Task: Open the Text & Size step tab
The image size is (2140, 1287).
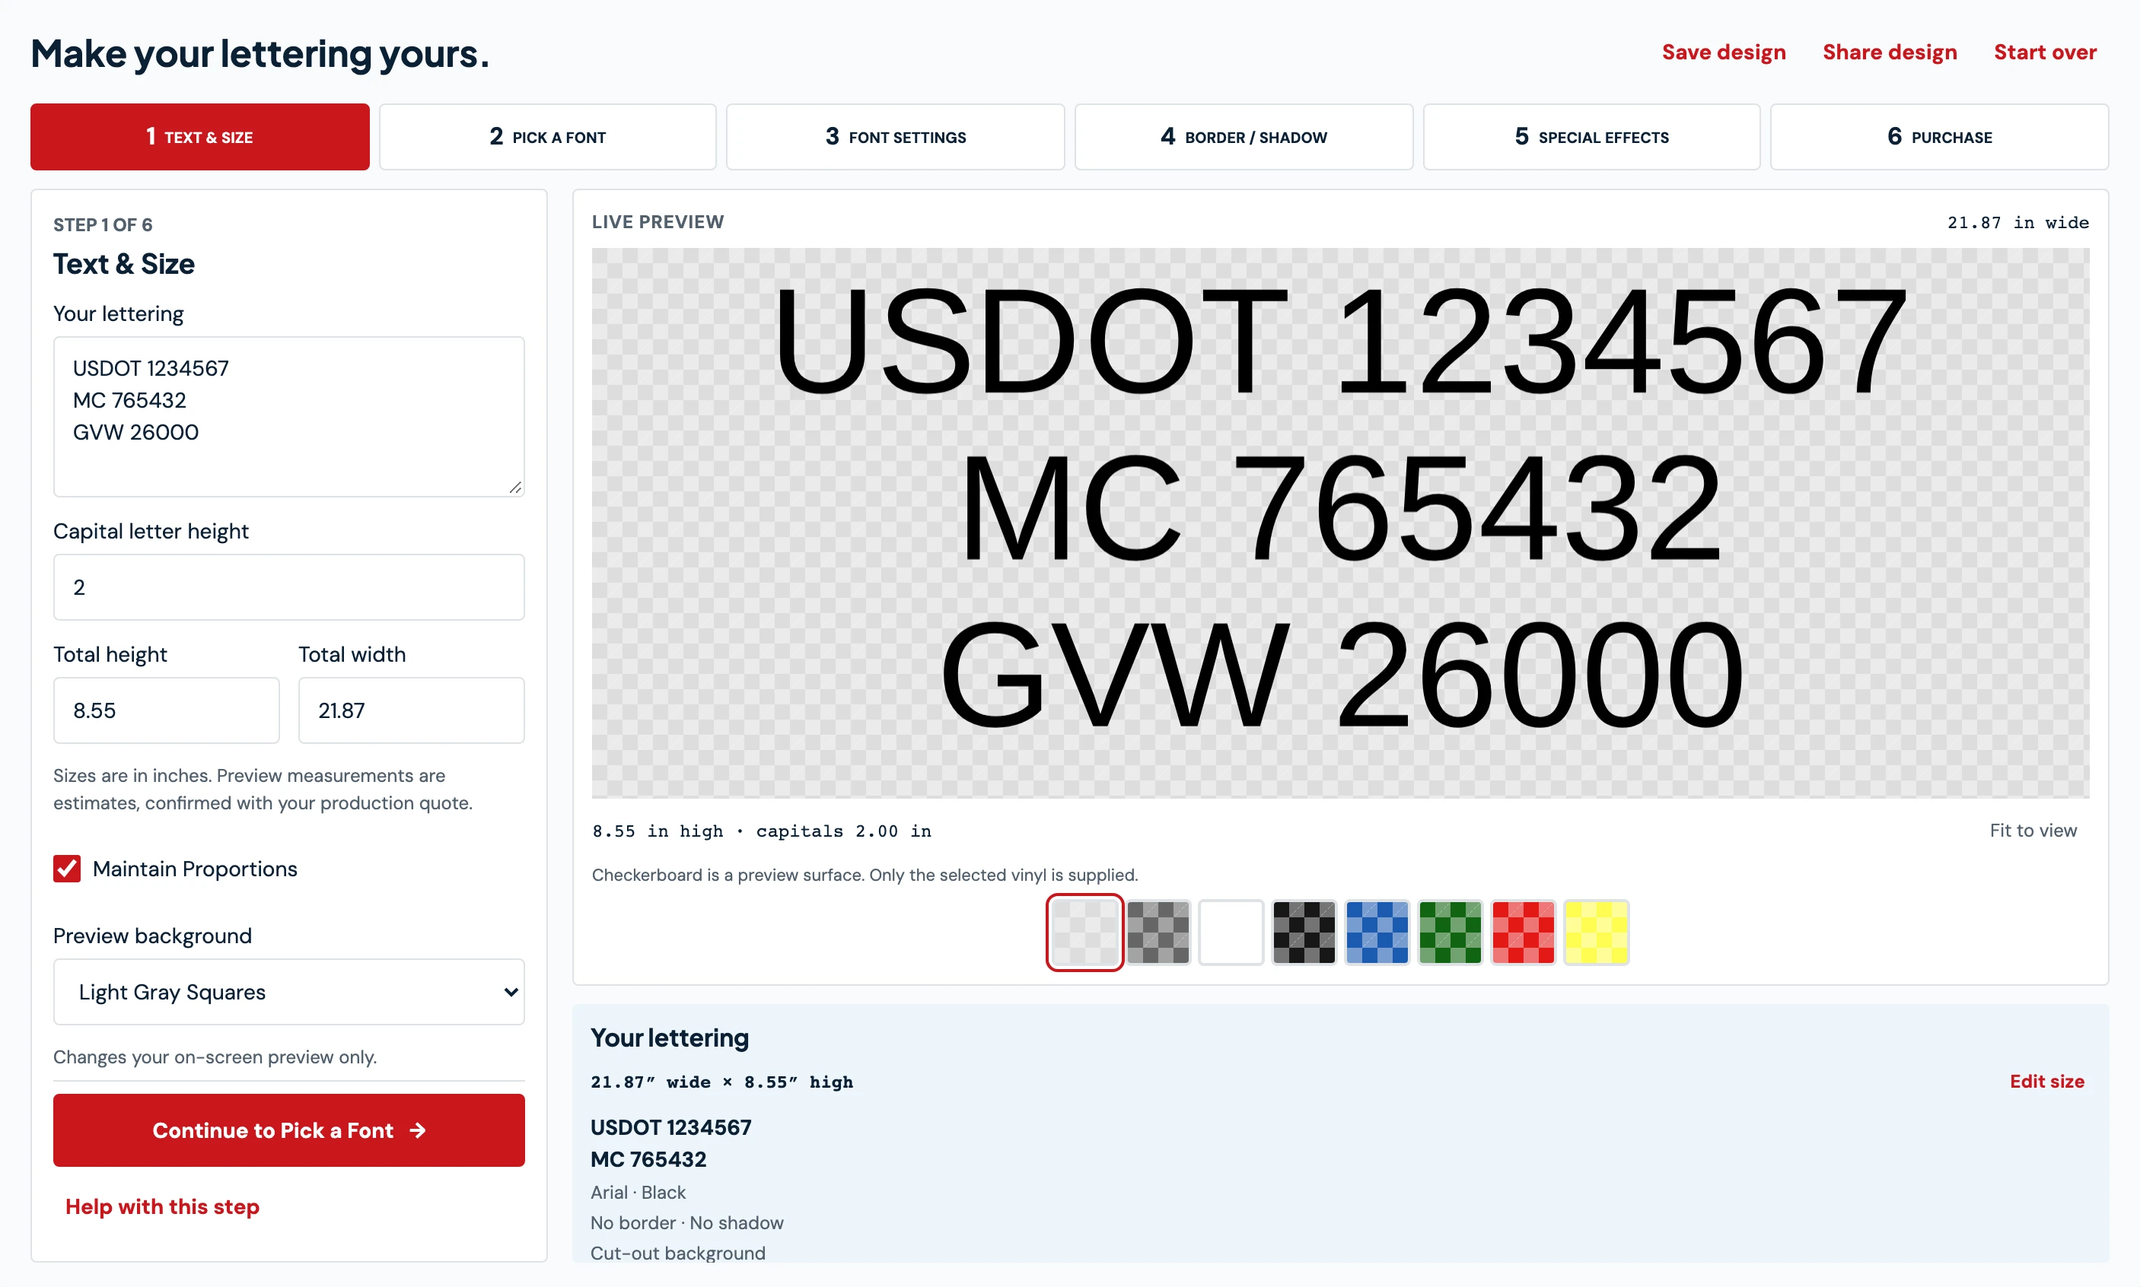Action: (199, 137)
